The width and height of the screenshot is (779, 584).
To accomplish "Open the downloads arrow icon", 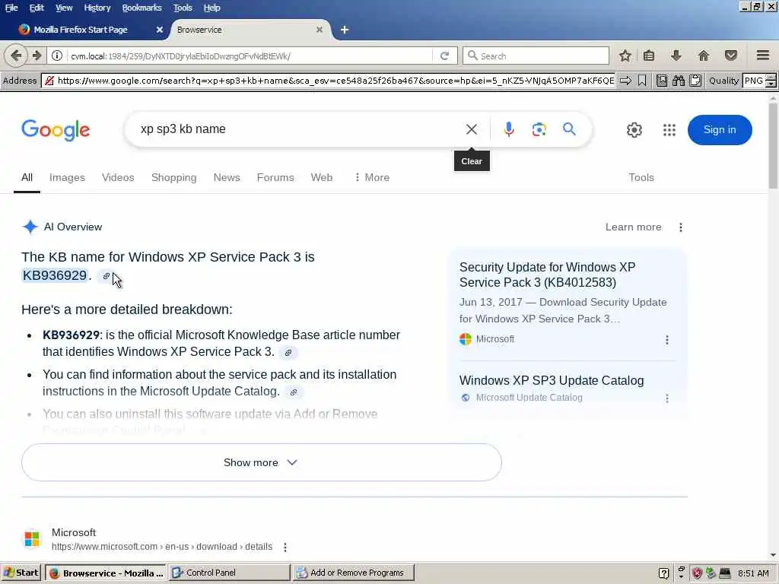I will click(676, 56).
